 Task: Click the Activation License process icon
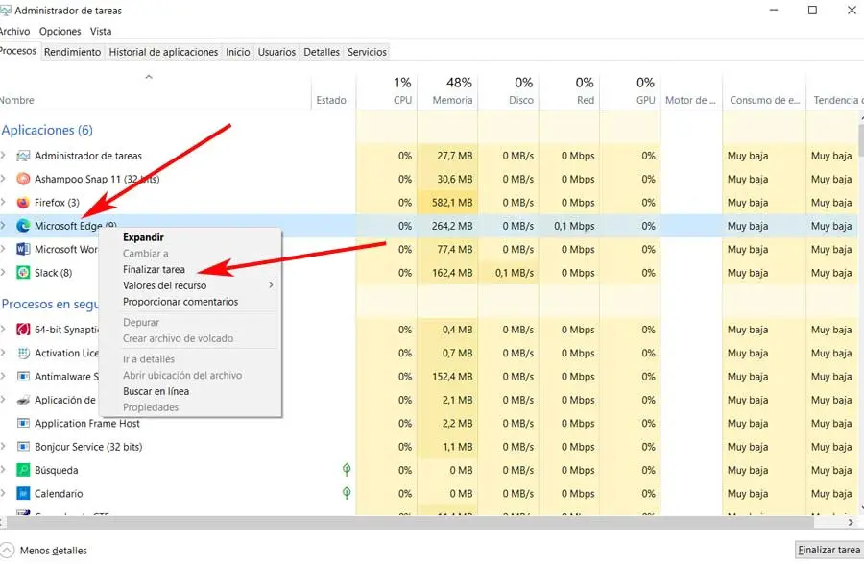23,353
